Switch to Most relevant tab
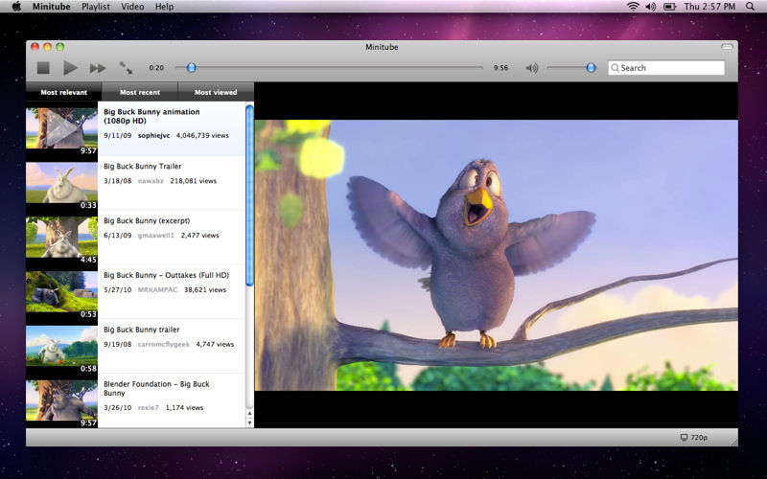 tap(63, 92)
